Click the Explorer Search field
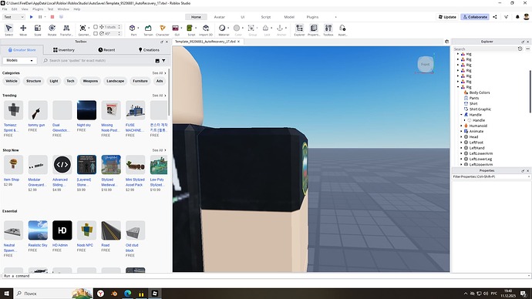This screenshot has width=532, height=299. point(485,49)
